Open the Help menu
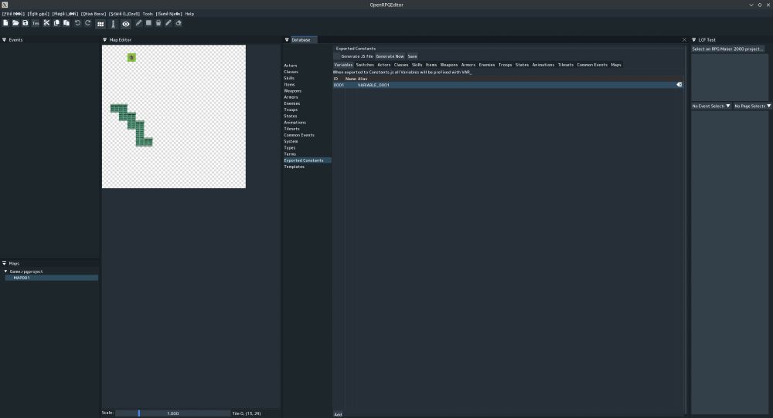773x418 pixels. point(189,14)
